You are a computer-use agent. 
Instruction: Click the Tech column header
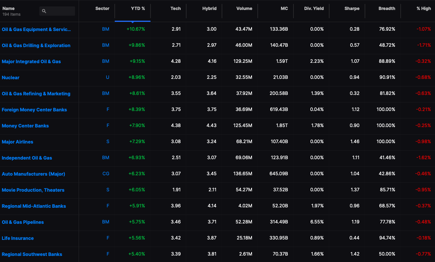click(176, 9)
